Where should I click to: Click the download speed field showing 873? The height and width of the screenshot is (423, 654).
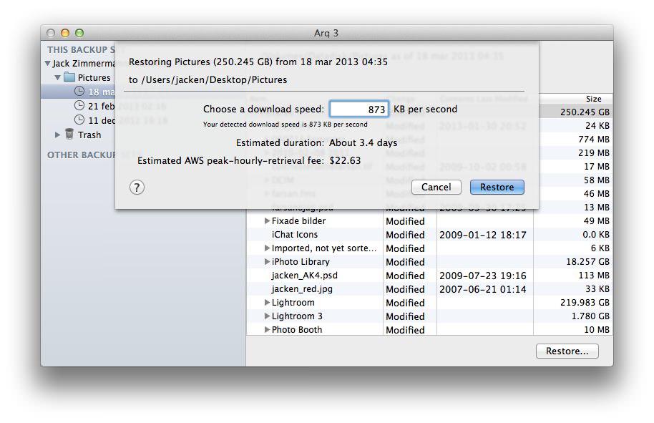pos(359,110)
